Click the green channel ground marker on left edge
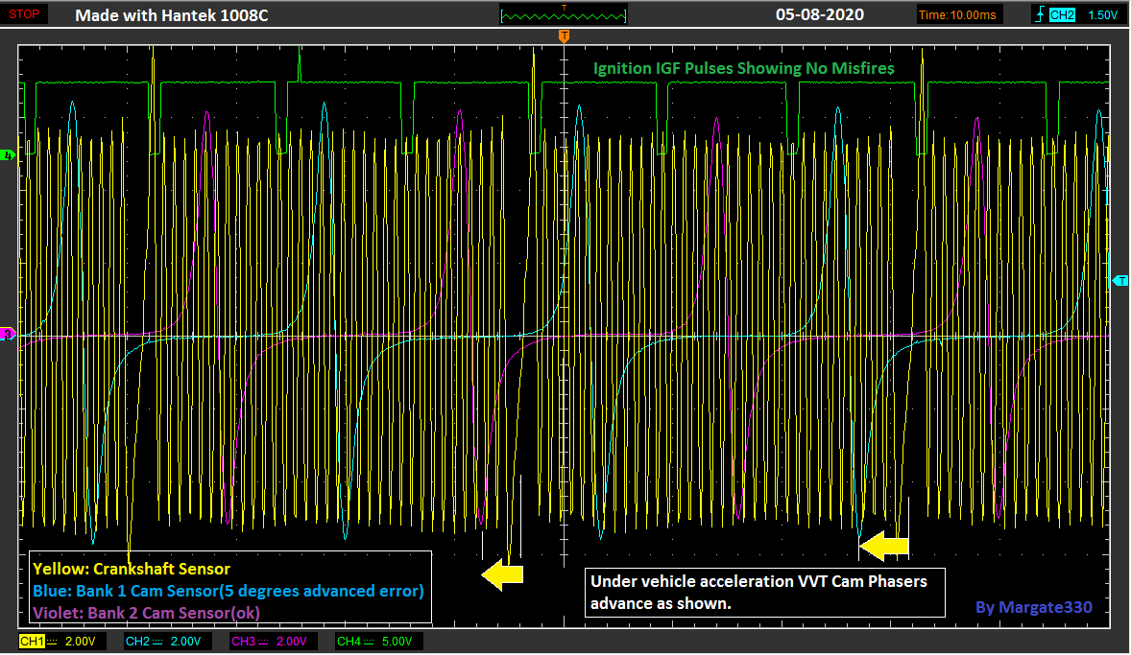 pyautogui.click(x=7, y=153)
